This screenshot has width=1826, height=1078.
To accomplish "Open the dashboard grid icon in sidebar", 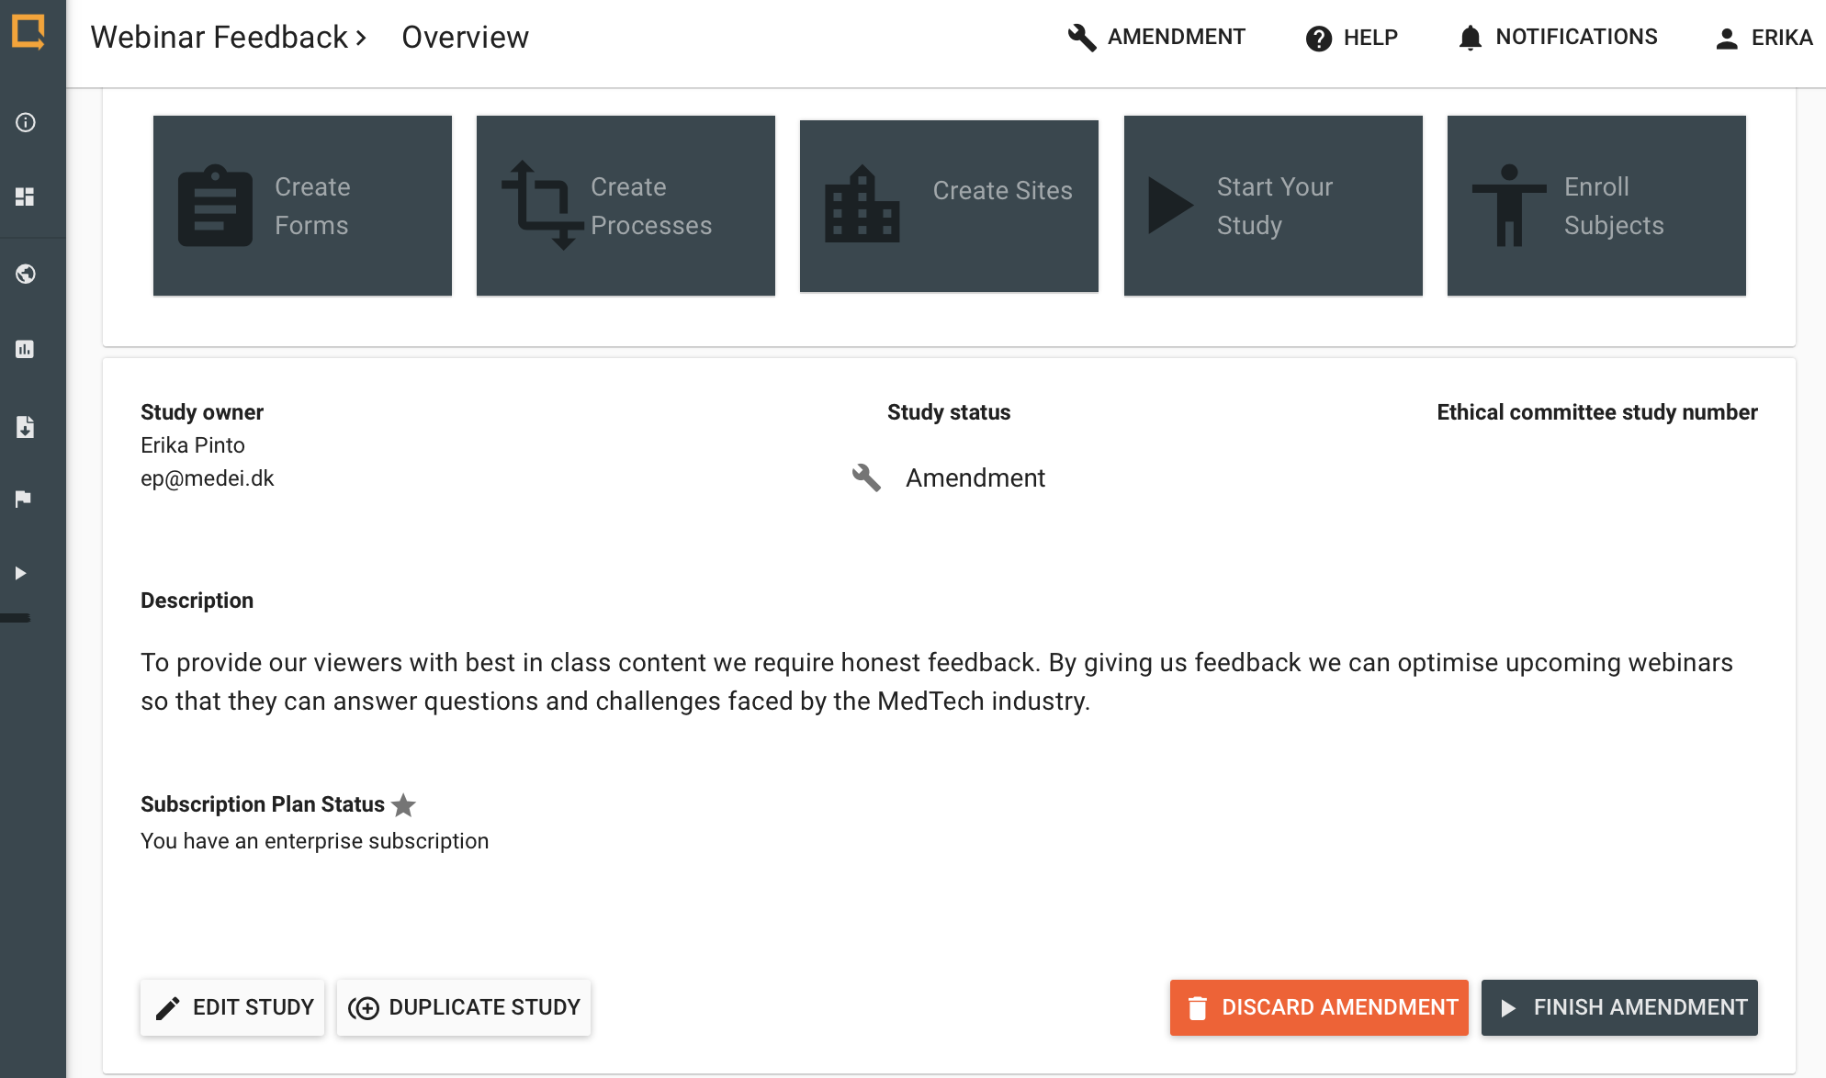I will (x=26, y=197).
